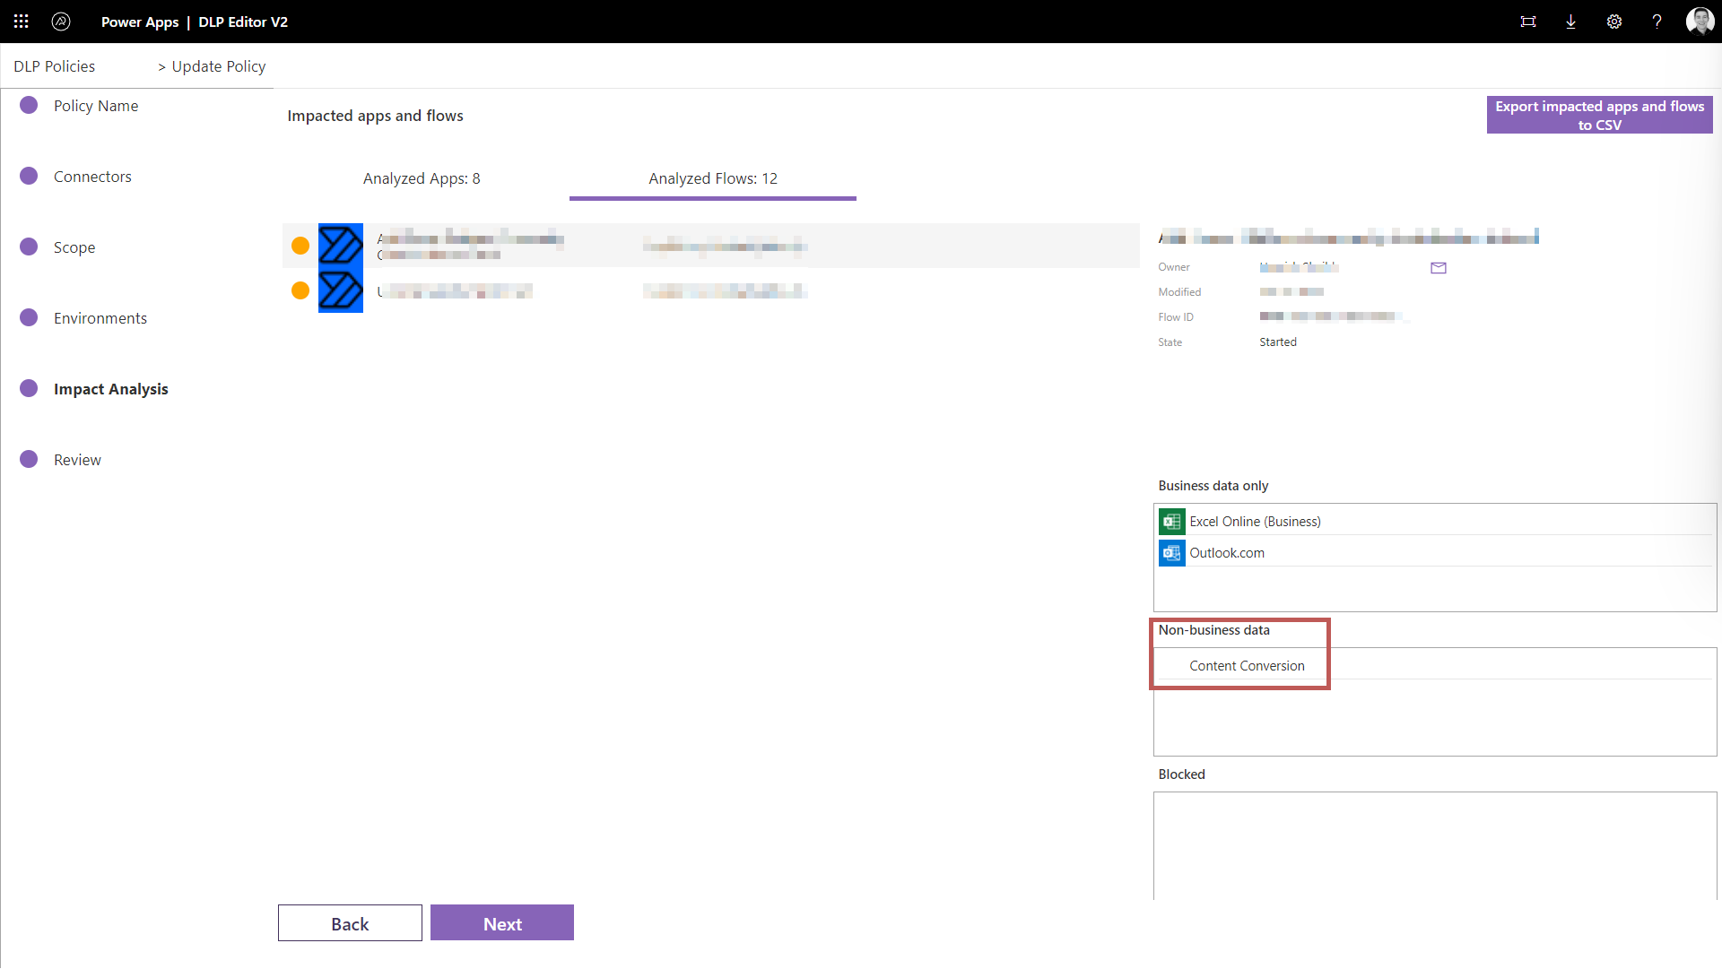Jump to the Connectors step in the sidebar
Screen dimensions: 1722x969
92,176
